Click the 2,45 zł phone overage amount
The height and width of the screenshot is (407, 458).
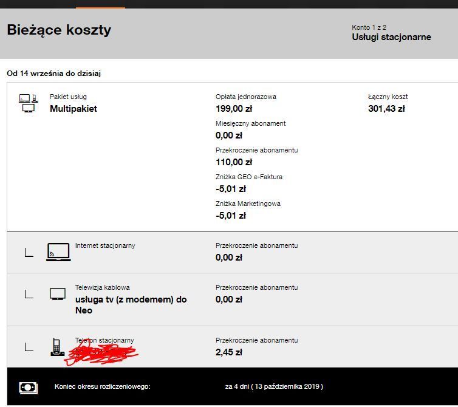point(229,352)
